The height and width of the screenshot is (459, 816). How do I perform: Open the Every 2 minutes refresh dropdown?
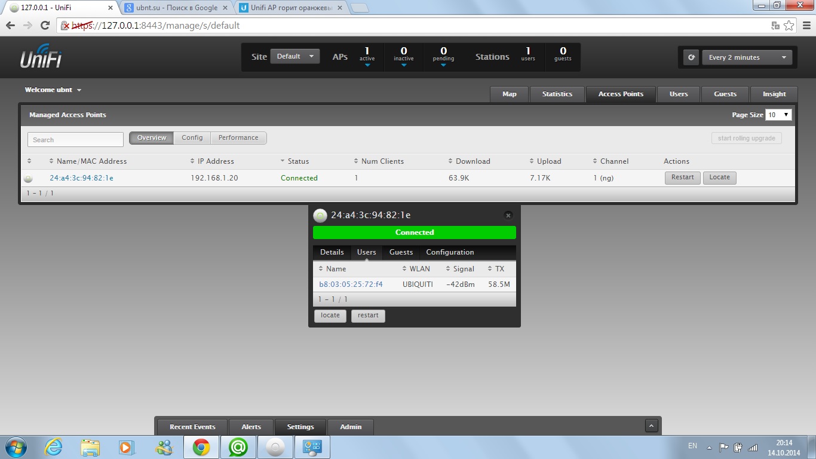coord(747,57)
